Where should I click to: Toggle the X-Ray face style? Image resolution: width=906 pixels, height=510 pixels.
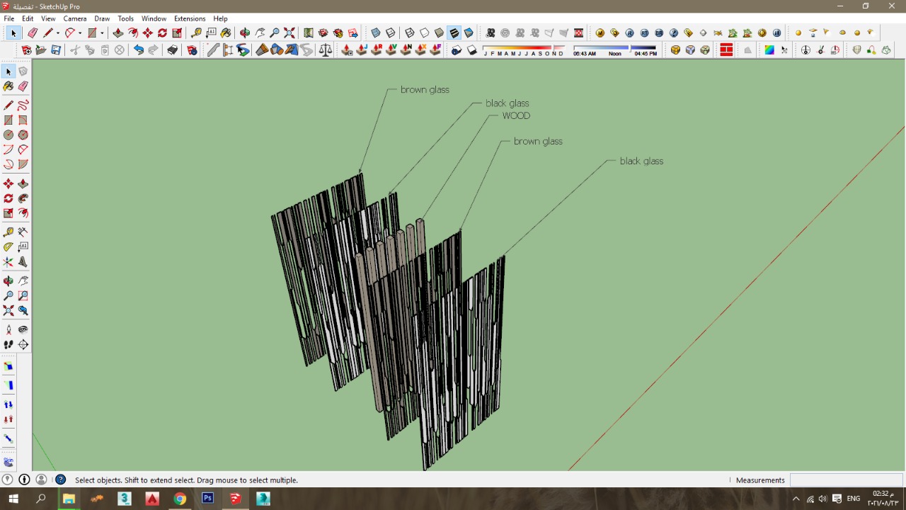click(x=376, y=33)
